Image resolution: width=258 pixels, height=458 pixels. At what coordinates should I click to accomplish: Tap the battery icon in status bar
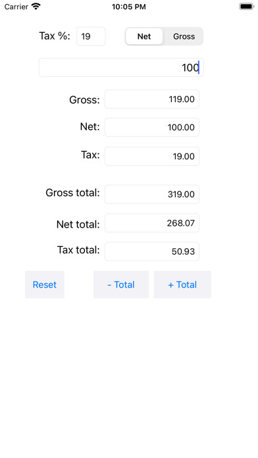click(247, 7)
